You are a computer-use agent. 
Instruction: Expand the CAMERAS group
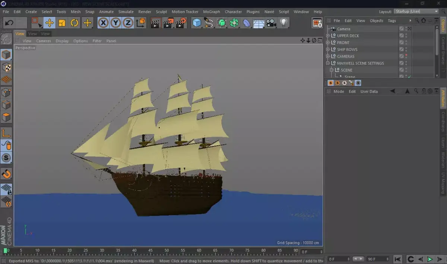(328, 56)
